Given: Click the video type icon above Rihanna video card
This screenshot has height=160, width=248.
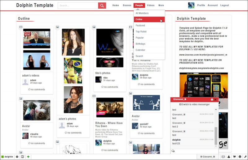Looking at the screenshot, I should tap(94, 96).
